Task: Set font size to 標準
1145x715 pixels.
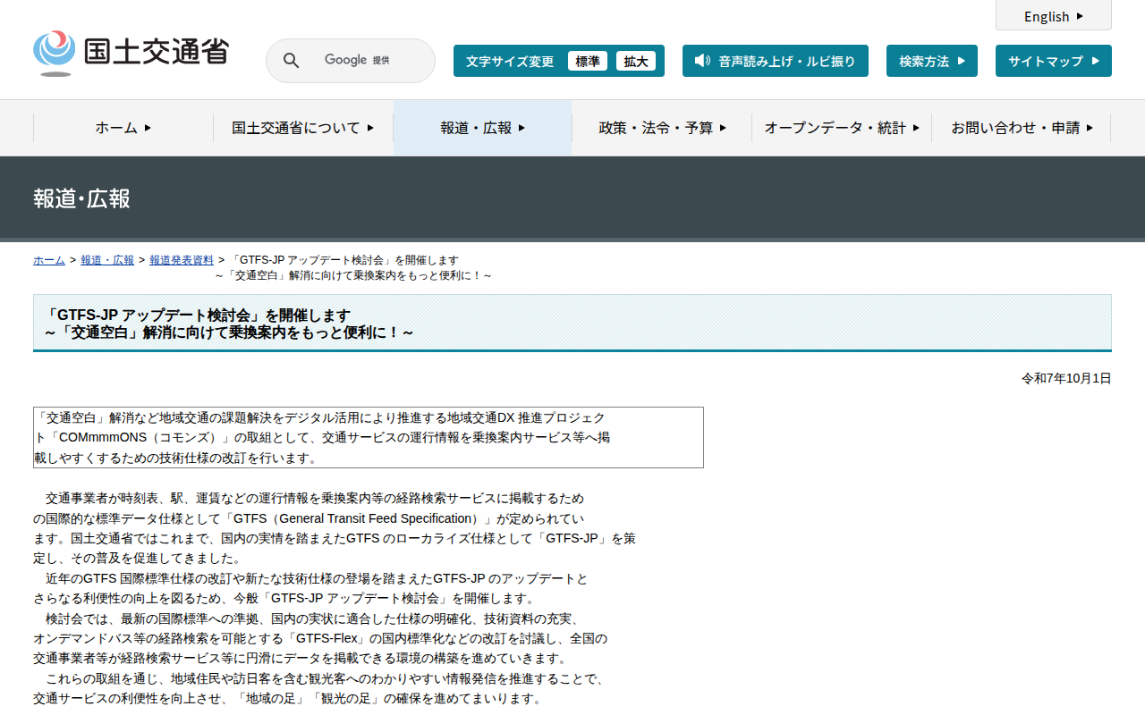Action: pos(587,61)
